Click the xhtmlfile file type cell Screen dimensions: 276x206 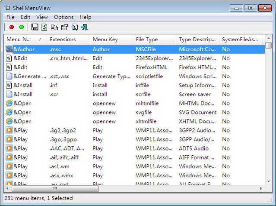(146, 121)
